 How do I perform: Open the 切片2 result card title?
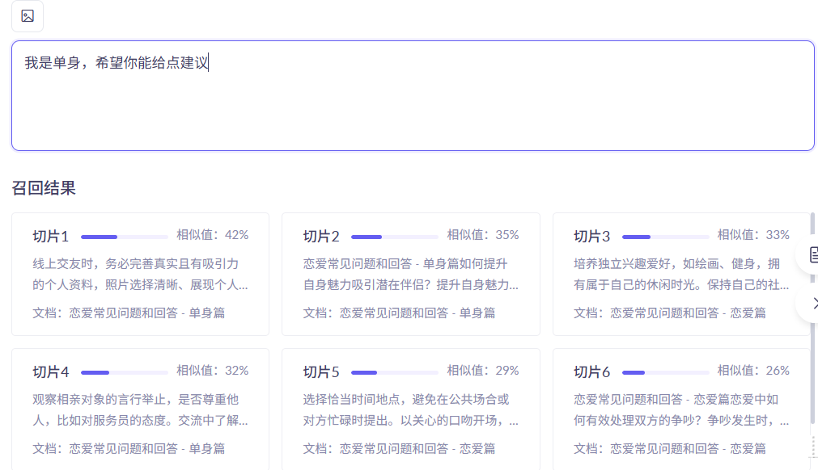point(321,237)
